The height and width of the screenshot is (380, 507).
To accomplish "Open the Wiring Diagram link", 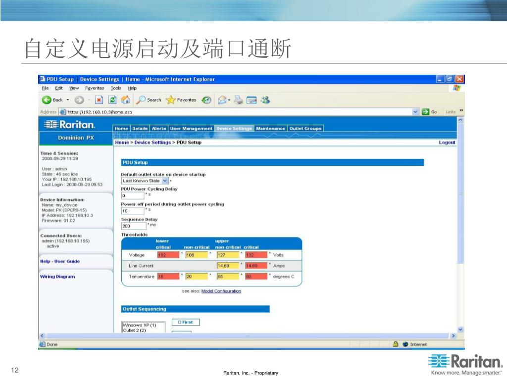I will (x=57, y=277).
